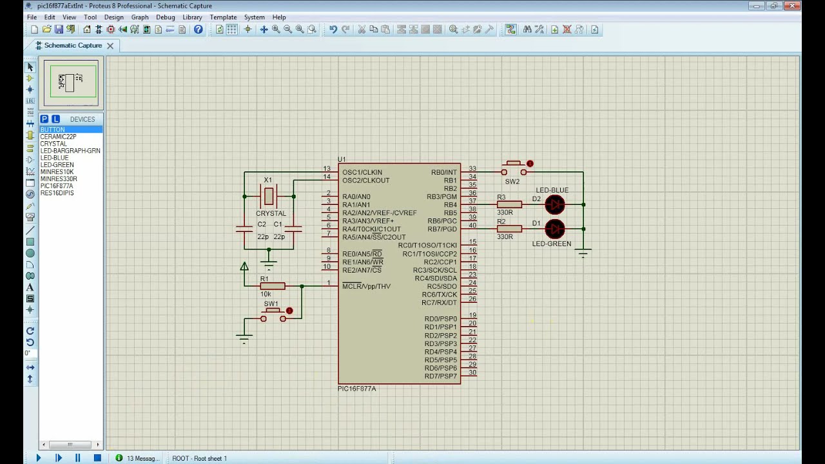Toggle the SW2 push button on RB0/INT

tap(514, 169)
